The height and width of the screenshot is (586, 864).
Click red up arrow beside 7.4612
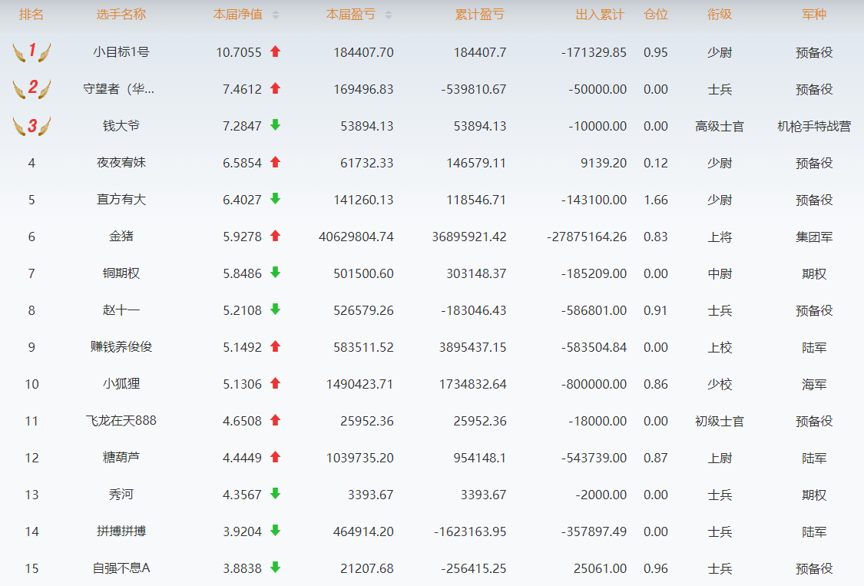(x=276, y=89)
